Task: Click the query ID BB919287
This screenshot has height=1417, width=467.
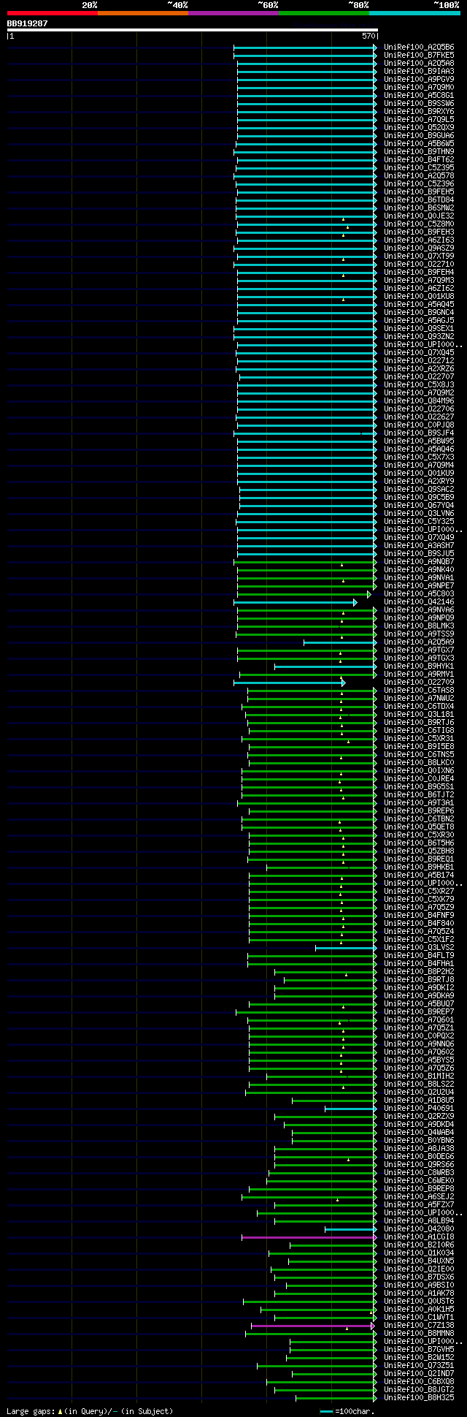Action: tap(28, 23)
